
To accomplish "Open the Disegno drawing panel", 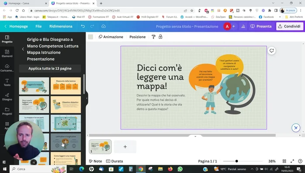I will coord(7,97).
